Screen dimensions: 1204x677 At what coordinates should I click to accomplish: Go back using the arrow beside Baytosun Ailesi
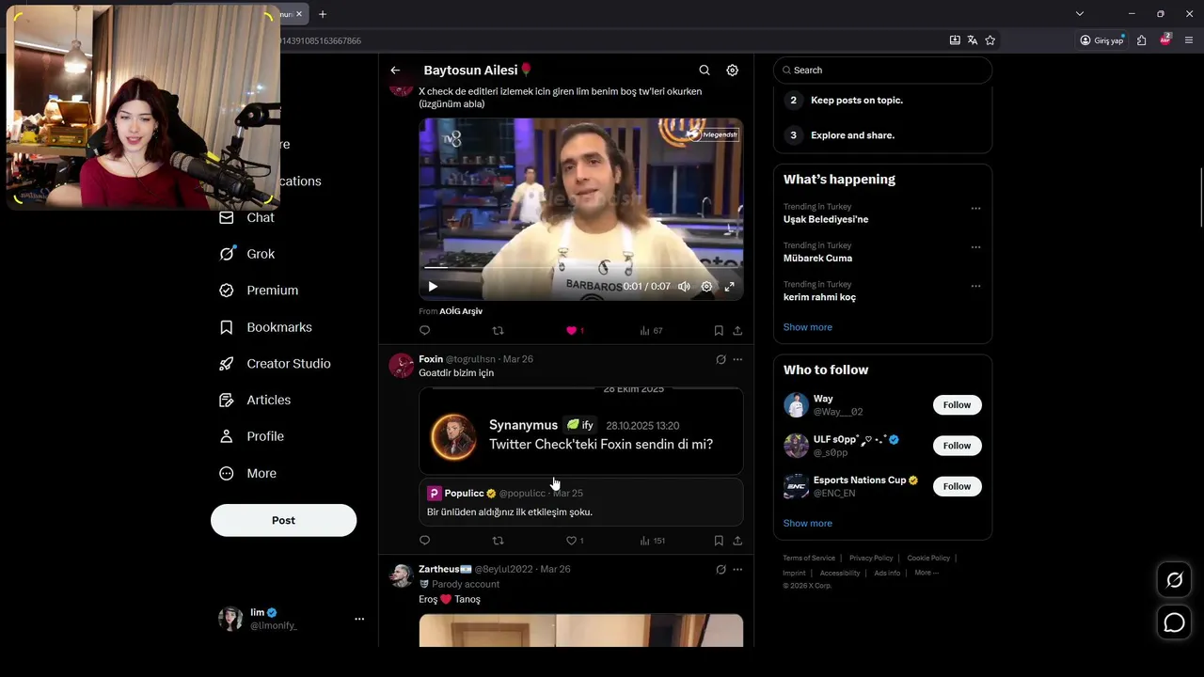click(395, 71)
